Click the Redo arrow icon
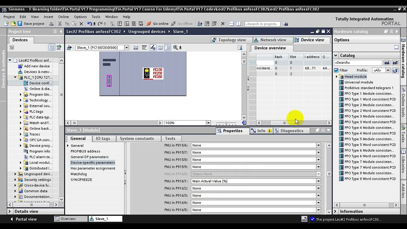The height and width of the screenshot is (229, 407). click(x=100, y=24)
